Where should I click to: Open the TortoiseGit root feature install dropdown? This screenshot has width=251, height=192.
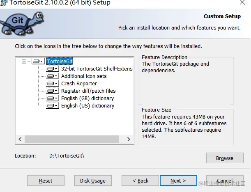38,61
